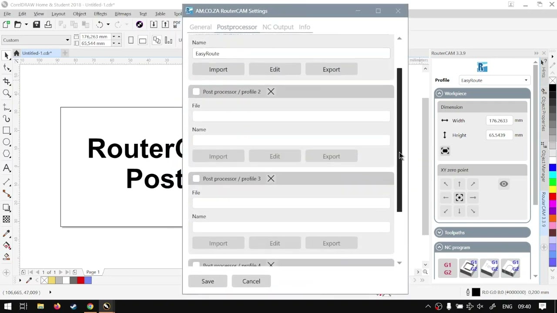This screenshot has height=313, width=557.
Task: Click the Workpiece Width value field
Action: [499, 120]
